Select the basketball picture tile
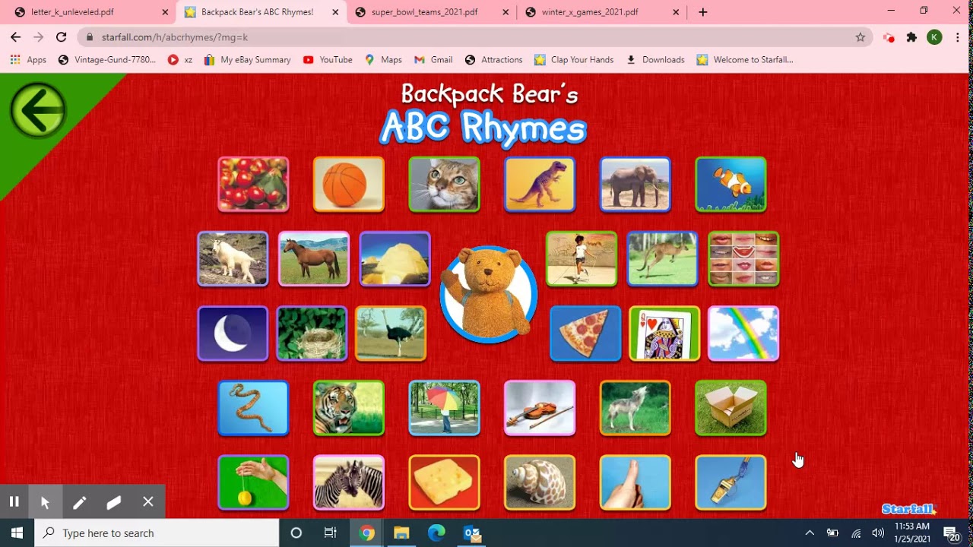The width and height of the screenshot is (973, 547). pos(349,184)
